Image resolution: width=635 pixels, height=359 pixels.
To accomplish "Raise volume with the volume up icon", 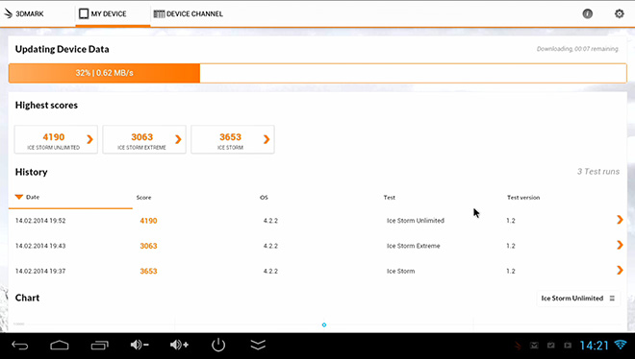I will pos(179,345).
